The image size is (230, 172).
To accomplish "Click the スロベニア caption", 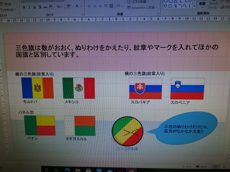I will tap(180, 103).
